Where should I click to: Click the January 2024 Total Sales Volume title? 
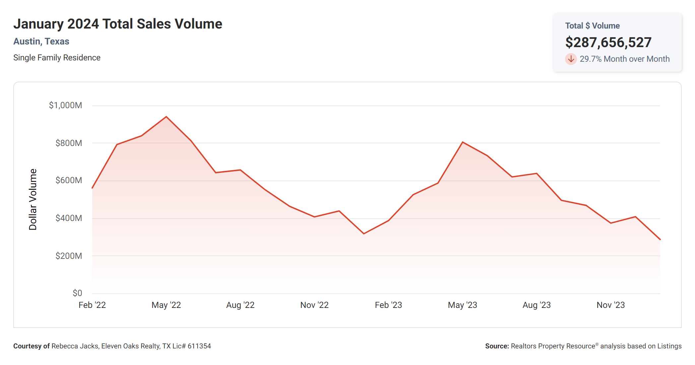pos(118,24)
